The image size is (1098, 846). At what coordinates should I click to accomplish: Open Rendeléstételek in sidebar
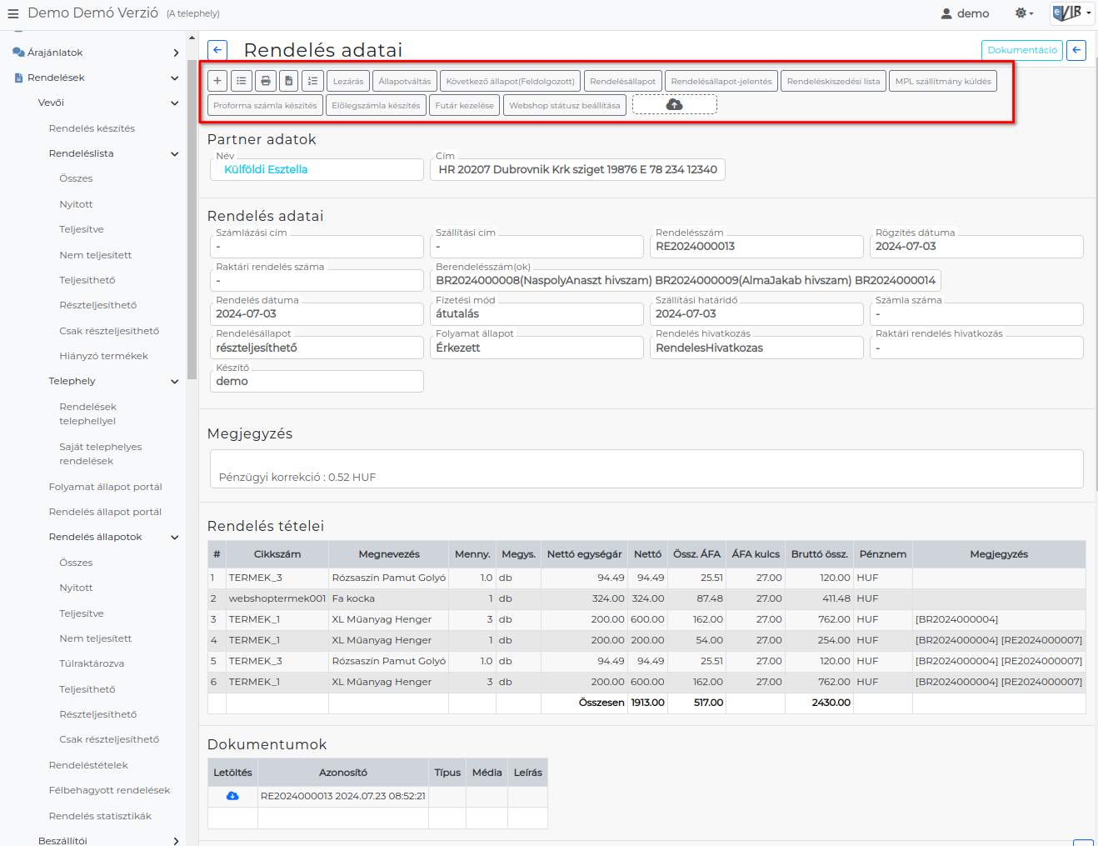(88, 765)
